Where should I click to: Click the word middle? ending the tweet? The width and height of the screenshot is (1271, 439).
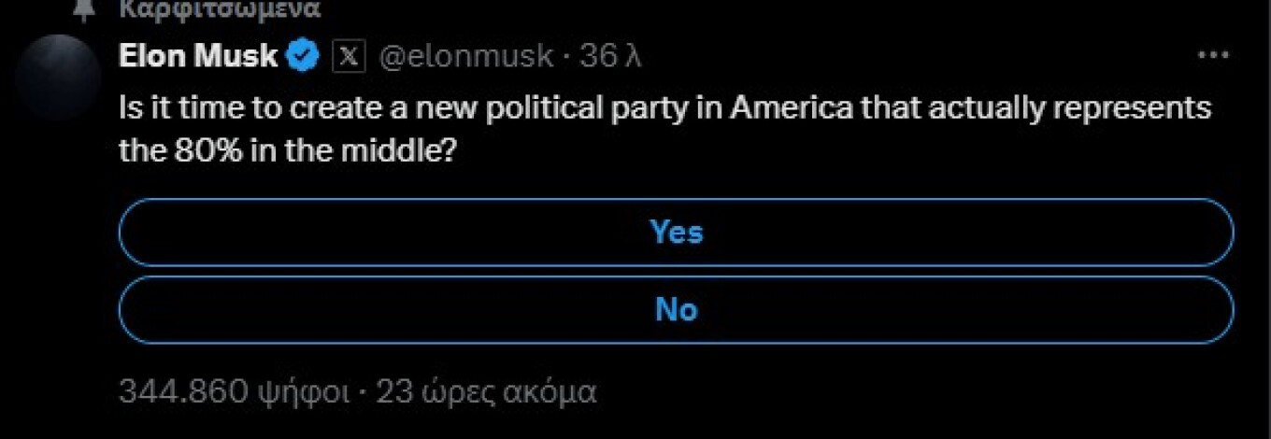(402, 149)
